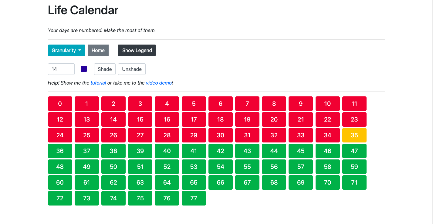Image resolution: width=433 pixels, height=224 pixels.
Task: Select the red year box 29
Action: (x=194, y=135)
